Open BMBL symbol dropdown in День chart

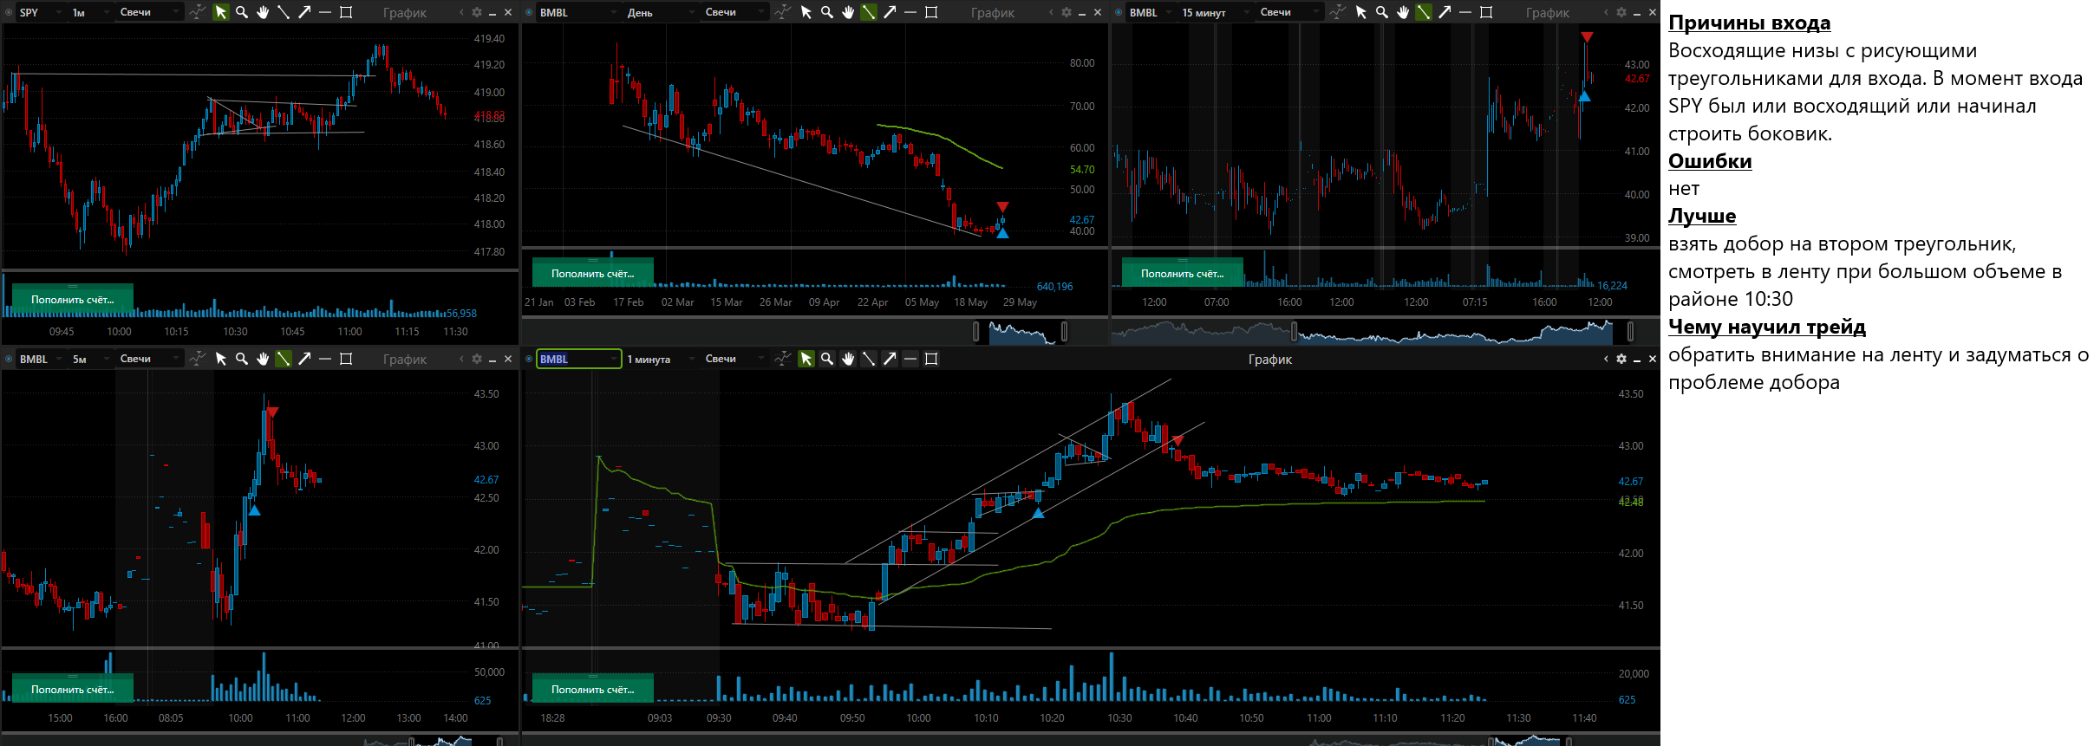578,12
